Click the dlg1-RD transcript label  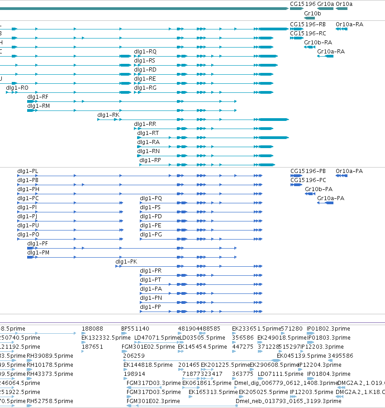[145, 70]
